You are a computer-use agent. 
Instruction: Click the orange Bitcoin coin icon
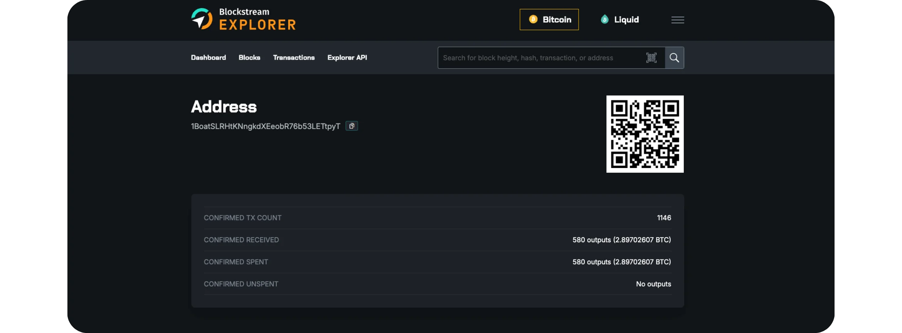coord(533,20)
